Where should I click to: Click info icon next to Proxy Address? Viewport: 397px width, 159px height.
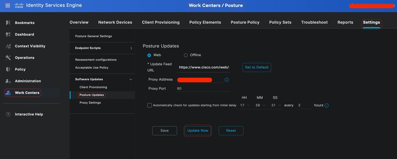click(x=227, y=80)
